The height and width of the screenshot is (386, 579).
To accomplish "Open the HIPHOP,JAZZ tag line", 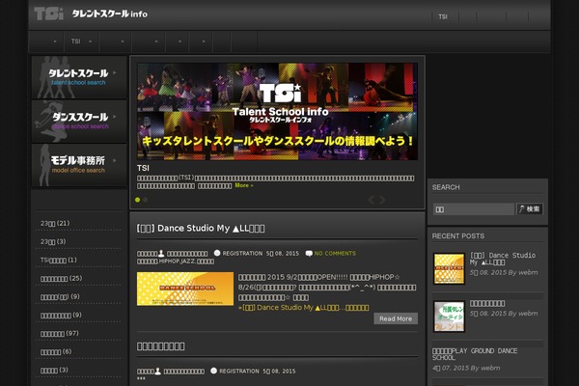I will tap(176, 262).
